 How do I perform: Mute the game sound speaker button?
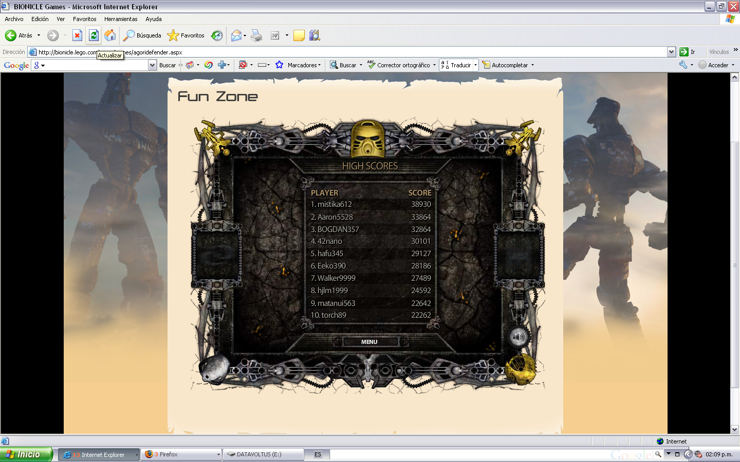point(518,337)
